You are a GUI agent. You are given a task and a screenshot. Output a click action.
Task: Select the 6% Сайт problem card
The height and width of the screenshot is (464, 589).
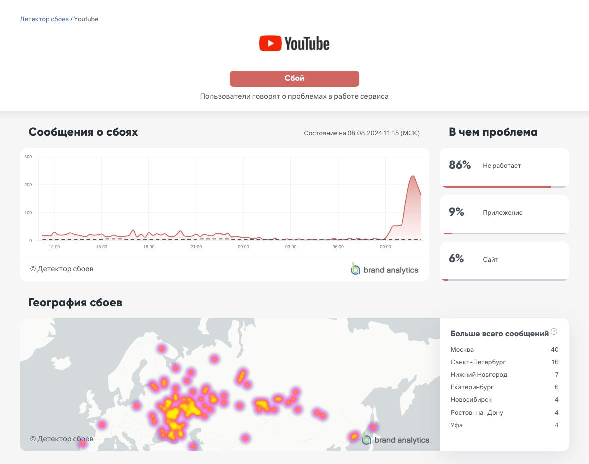pos(504,260)
